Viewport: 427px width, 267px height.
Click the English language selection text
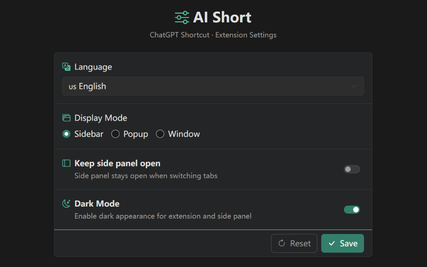93,86
